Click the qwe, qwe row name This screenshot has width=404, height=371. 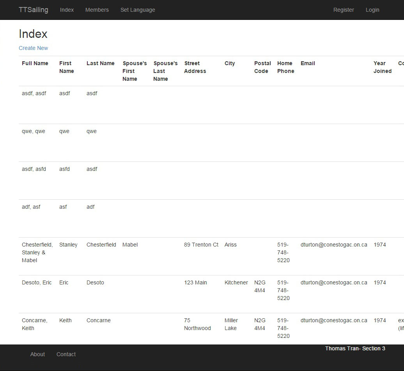tap(34, 131)
